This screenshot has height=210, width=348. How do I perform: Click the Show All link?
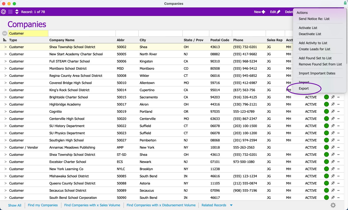[15, 205]
